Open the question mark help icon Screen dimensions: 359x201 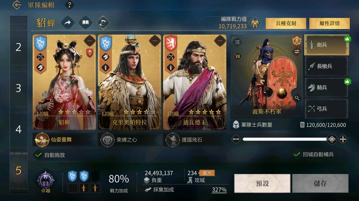click(69, 5)
